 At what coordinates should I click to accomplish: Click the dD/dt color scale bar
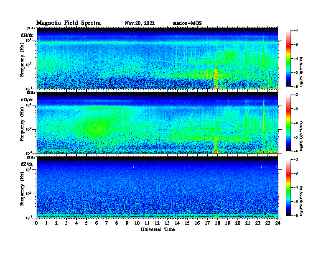pyautogui.click(x=288, y=123)
